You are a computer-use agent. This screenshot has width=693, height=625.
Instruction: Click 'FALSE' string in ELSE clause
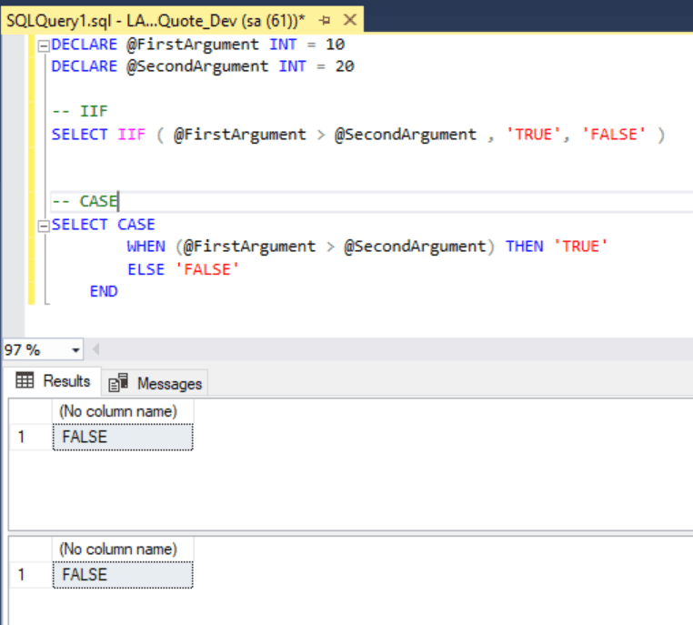point(207,269)
